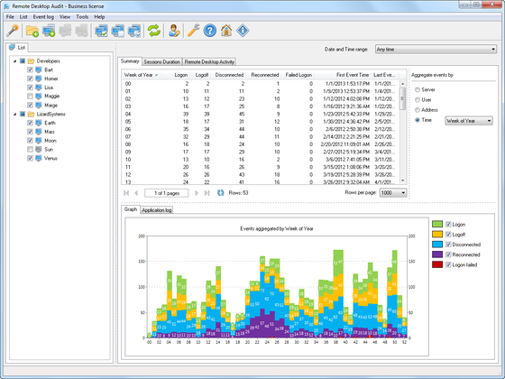Open the Event log menu
Viewport: 505px width, 379px height.
point(43,17)
